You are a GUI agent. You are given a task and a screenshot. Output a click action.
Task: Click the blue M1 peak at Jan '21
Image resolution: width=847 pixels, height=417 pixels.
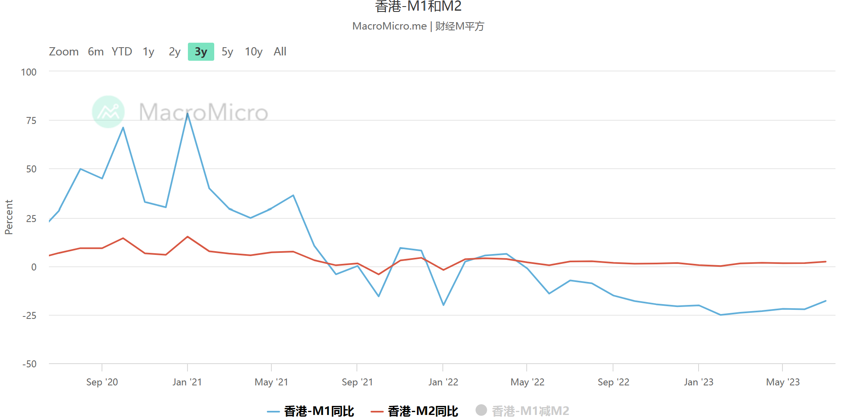click(187, 114)
